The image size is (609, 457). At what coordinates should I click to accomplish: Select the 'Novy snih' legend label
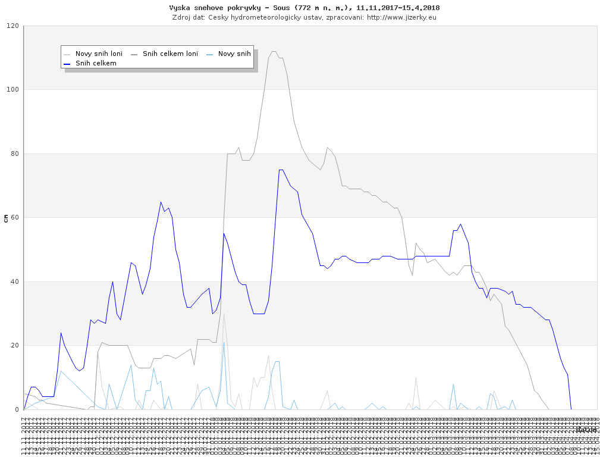pos(234,54)
